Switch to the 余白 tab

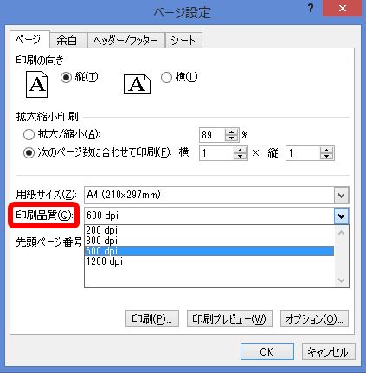pos(67,41)
